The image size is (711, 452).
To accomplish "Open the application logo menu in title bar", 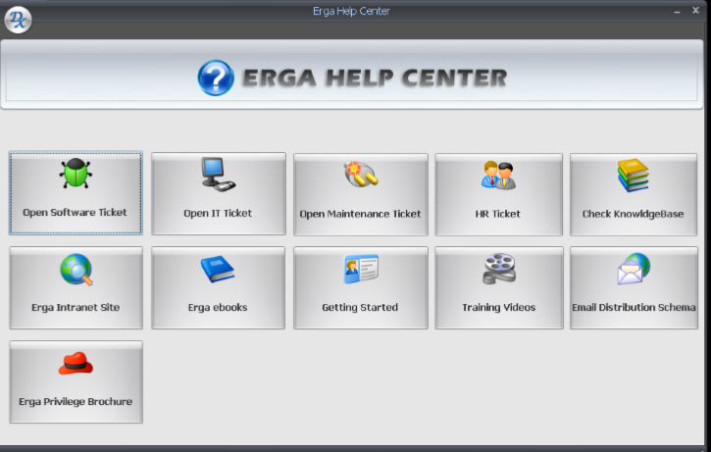I will coord(18,19).
